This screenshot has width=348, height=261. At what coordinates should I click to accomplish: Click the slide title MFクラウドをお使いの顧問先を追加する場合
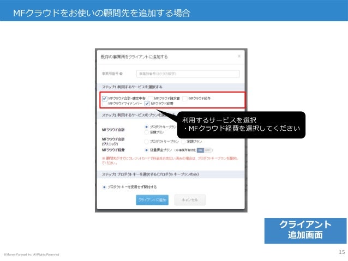pos(101,13)
